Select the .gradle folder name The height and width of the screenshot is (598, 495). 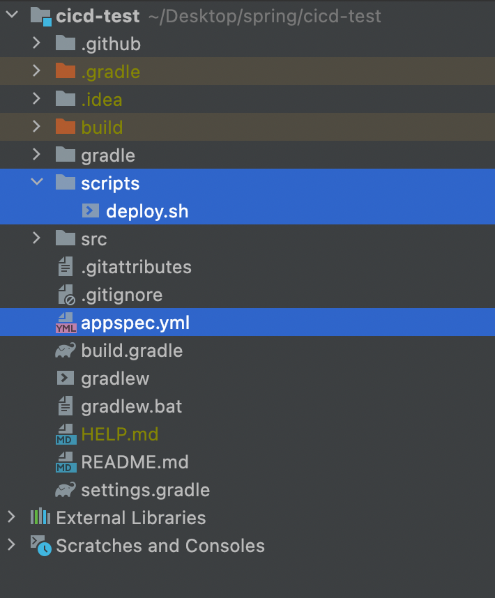tap(111, 72)
